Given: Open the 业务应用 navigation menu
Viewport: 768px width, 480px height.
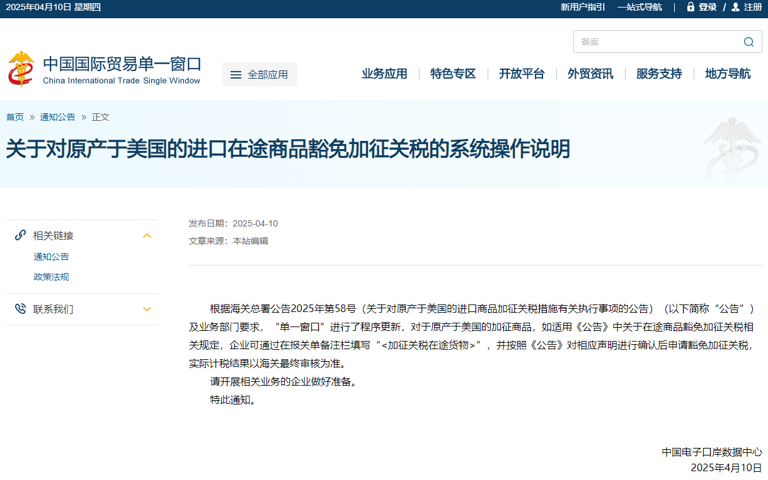Looking at the screenshot, I should click(x=384, y=74).
